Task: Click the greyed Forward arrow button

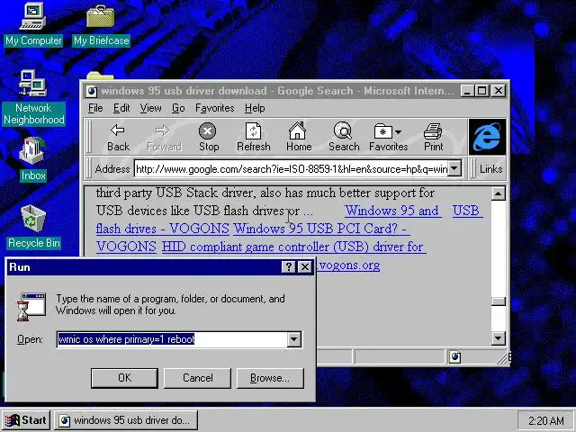Action: pos(164,137)
